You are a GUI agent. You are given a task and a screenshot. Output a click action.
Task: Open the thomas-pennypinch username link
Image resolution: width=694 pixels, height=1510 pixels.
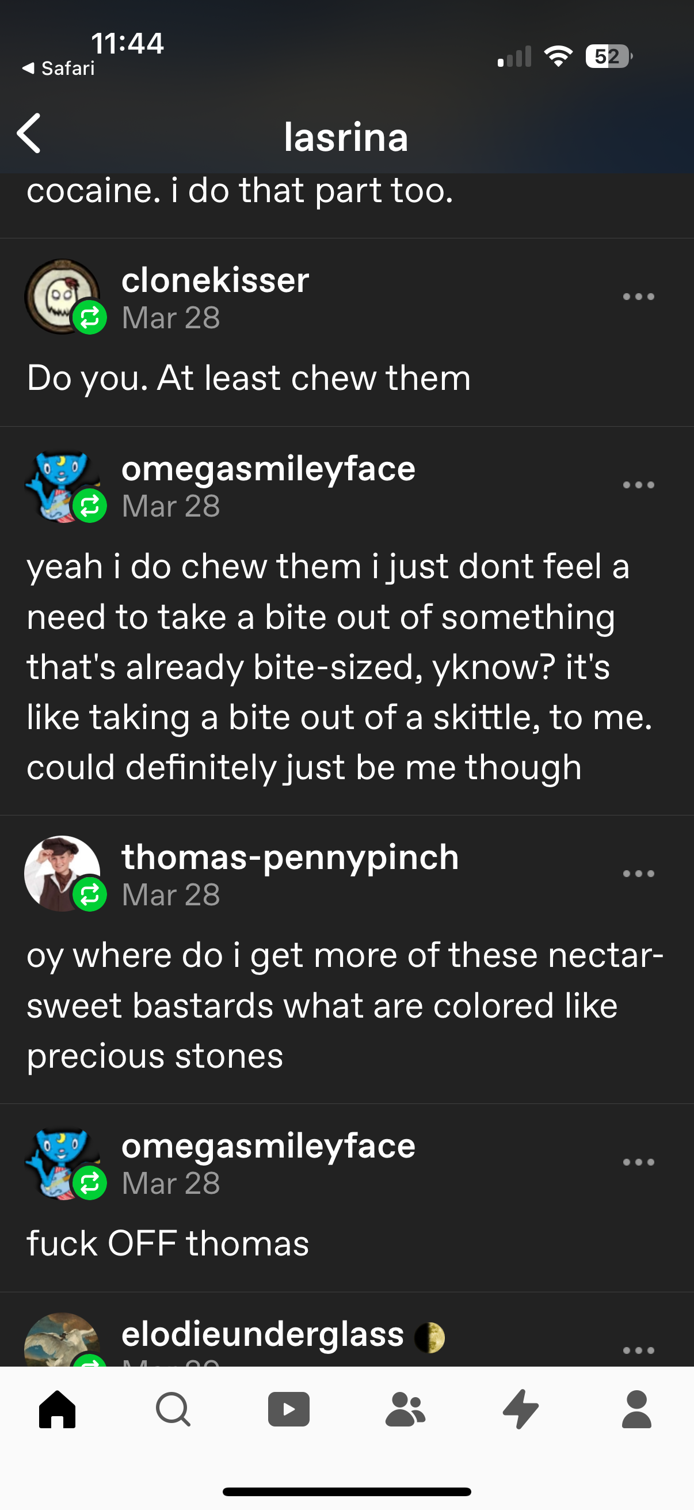coord(290,857)
